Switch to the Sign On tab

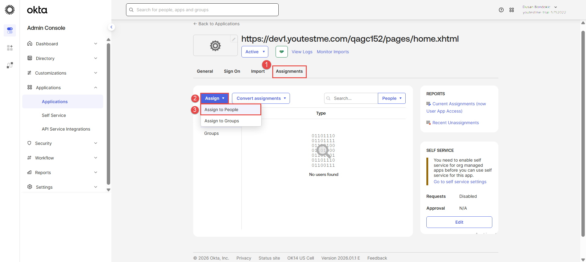(232, 71)
